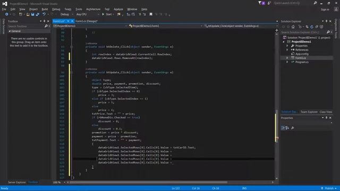Expand the Program.cs node in Solution Explorer
340x191 pixels.
tap(287, 62)
